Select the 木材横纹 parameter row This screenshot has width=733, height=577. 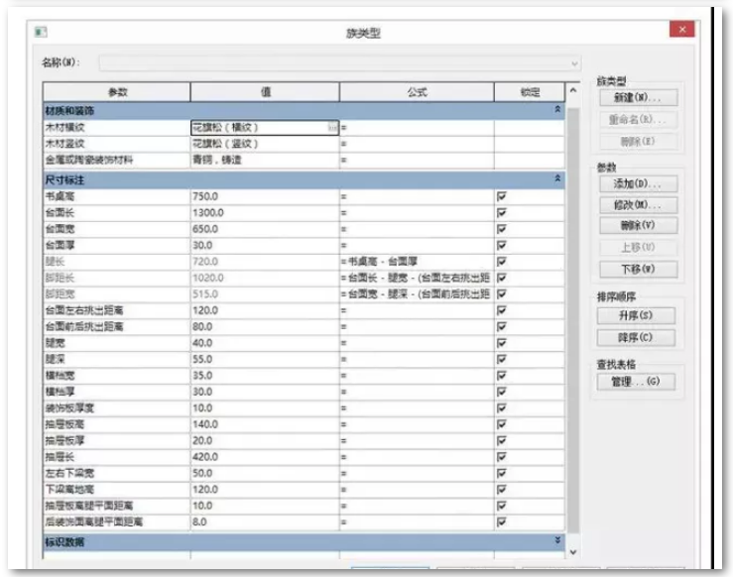pos(117,128)
